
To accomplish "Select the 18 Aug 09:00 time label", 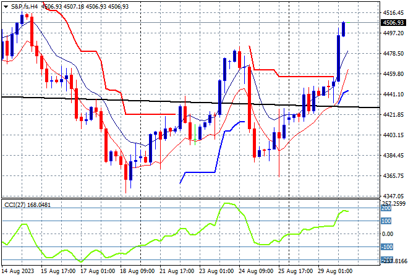I will tap(137, 271).
